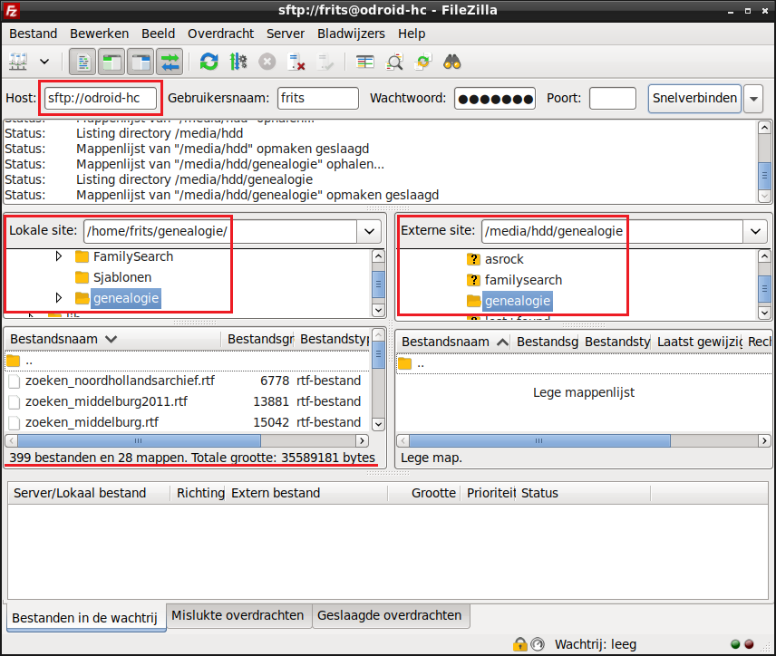776x656 pixels.
Task: Open the Overdracht menu
Action: (220, 34)
